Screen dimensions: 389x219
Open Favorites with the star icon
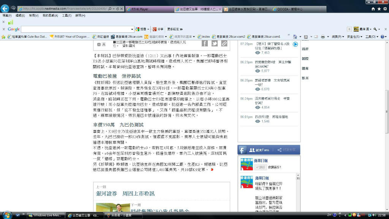pos(379,9)
